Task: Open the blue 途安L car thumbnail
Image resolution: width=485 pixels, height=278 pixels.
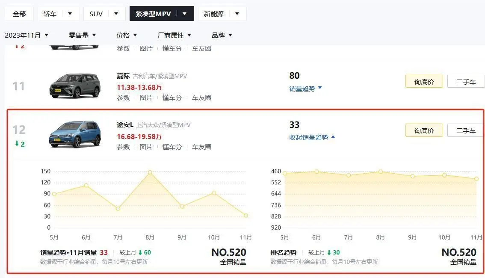Action: point(75,135)
